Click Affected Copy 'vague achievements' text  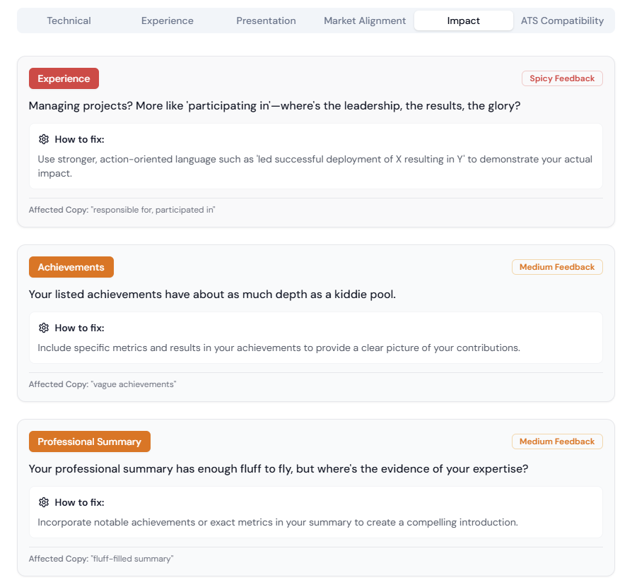pyautogui.click(x=103, y=384)
